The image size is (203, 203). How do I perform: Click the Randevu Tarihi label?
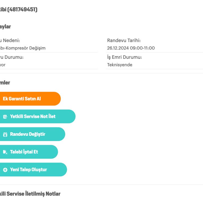[x=124, y=40]
